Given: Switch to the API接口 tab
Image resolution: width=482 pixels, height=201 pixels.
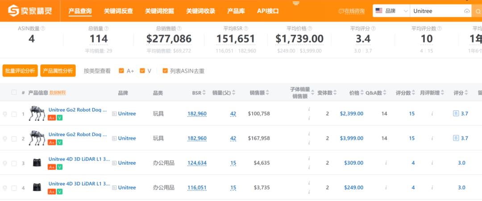Looking at the screenshot, I should coord(268,11).
